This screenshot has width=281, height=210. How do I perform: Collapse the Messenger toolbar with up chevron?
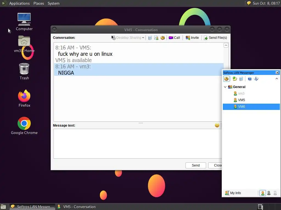pos(277,78)
